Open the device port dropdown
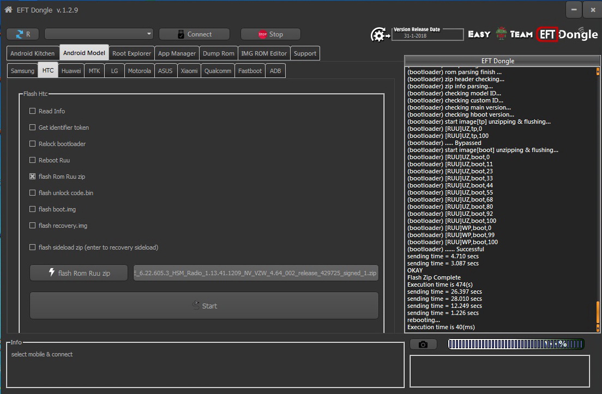 [x=99, y=34]
